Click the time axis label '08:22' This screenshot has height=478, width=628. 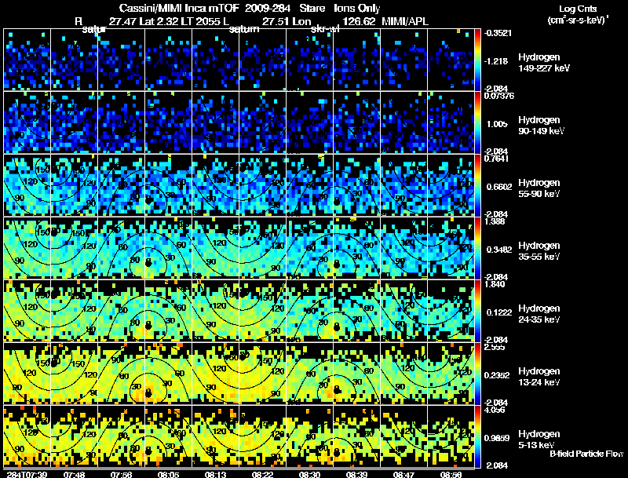(263, 474)
